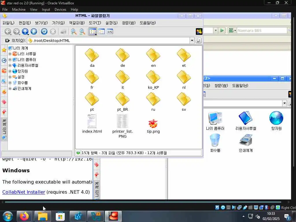Go forward with the Forward arrow icon
296x222 pixels.
pyautogui.click(x=16, y=32)
